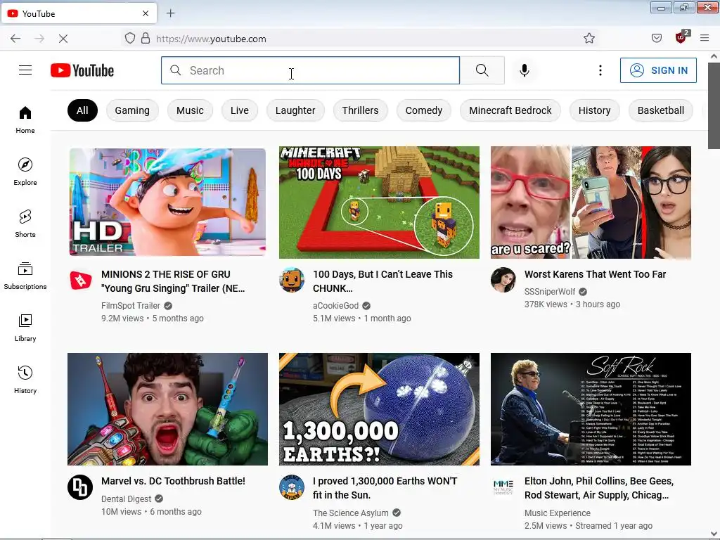Start voice search with microphone icon
The image size is (720, 540).
click(x=525, y=70)
